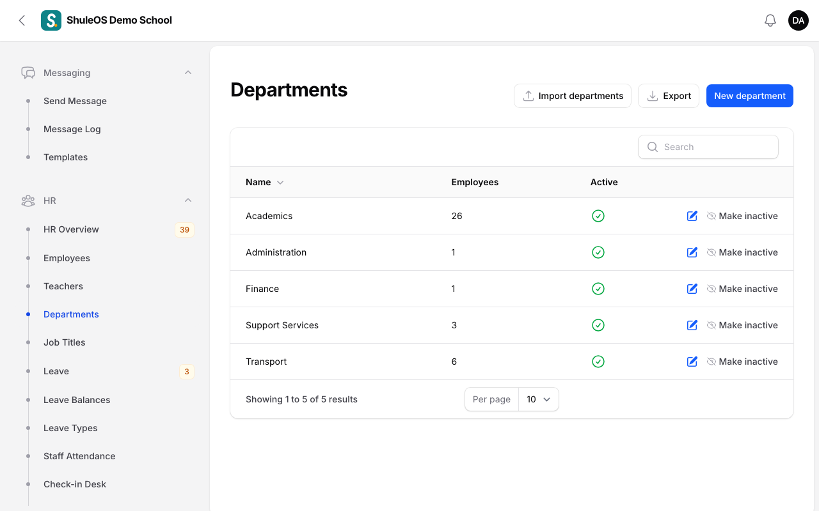Screen dimensions: 819x511
Task: Edit the Transport department
Action: pos(692,362)
